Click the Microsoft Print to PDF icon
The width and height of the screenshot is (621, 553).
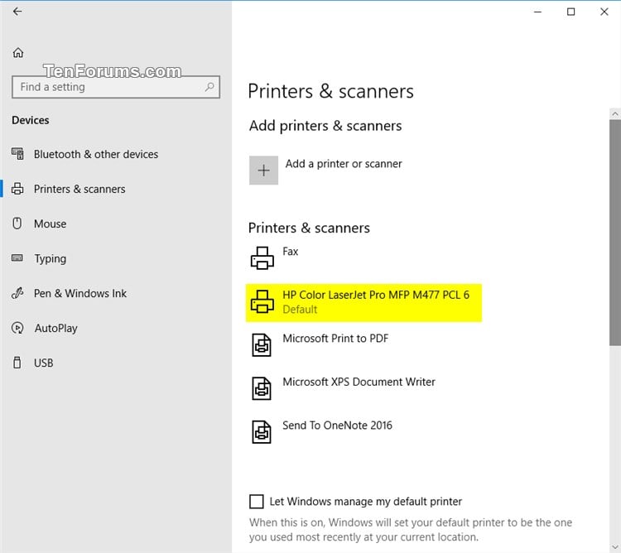coord(262,345)
